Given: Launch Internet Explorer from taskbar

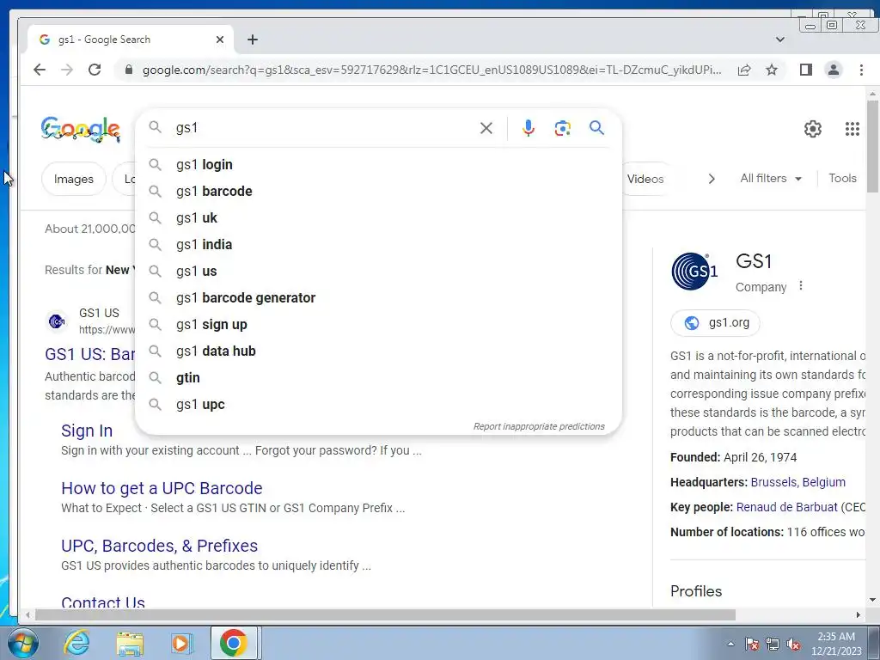Looking at the screenshot, I should 76,643.
